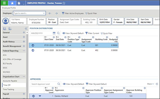Click the Search Approver Level field
160x99 pixels.
(44, 84)
